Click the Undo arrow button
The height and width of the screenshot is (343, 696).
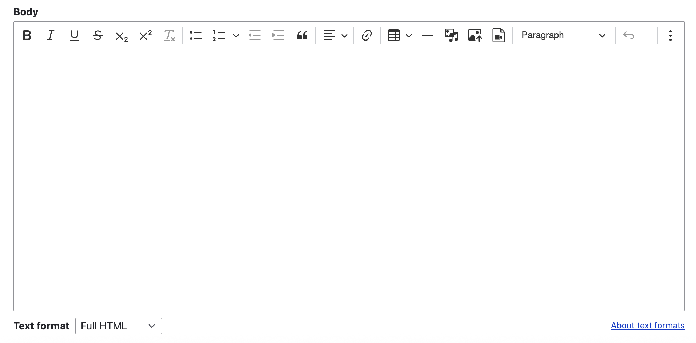(x=629, y=35)
